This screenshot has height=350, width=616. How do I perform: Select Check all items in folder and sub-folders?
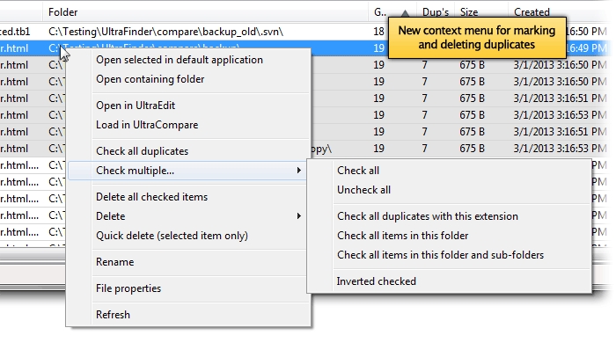coord(440,255)
